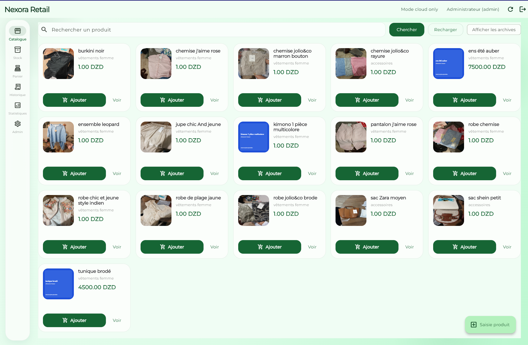Open the Panier register icon
Viewport: 528px width, 345px height.
(18, 68)
